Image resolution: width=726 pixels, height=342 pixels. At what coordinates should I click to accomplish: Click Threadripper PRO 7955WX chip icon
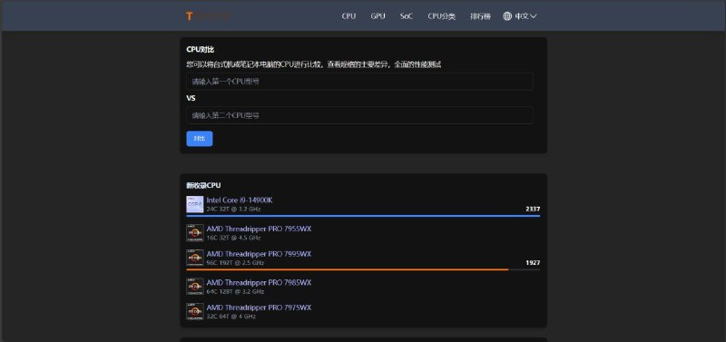tap(195, 233)
